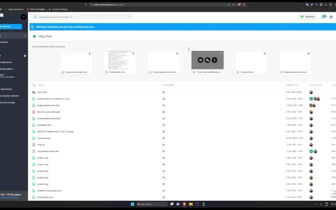
Task: Click the FEEDBACK button
Action: click(308, 17)
